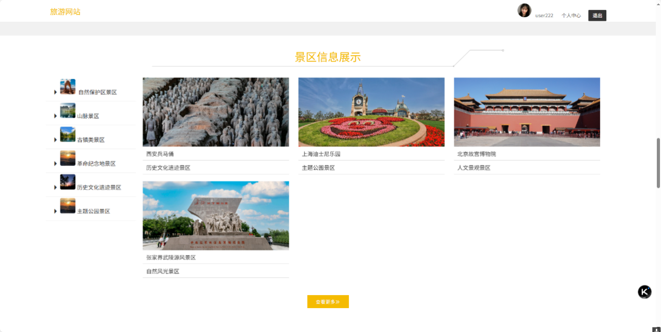
Task: Select the 山脉景区 category
Action: 88,116
